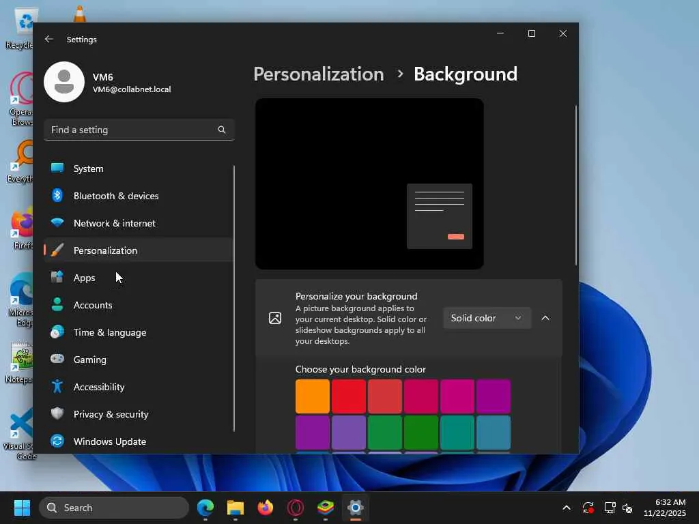Pick the orange background color swatch
The image size is (699, 524).
pyautogui.click(x=313, y=396)
